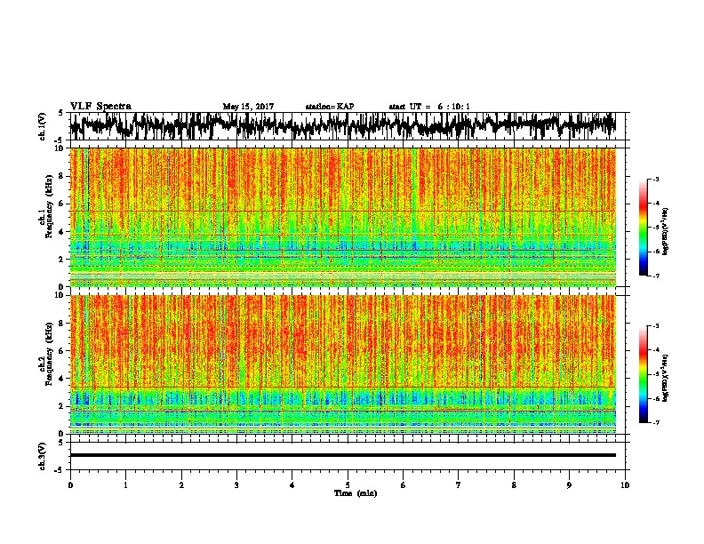Click the 'VLF Spectra' plot title
The height and width of the screenshot is (544, 704).
pyautogui.click(x=100, y=106)
